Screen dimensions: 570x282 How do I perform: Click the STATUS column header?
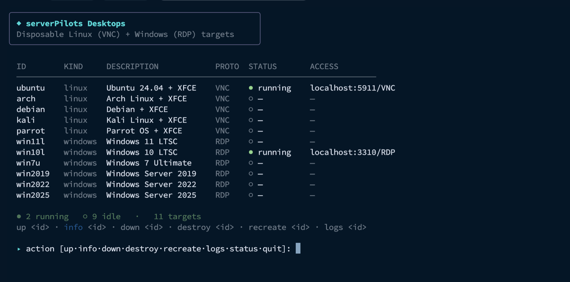263,67
